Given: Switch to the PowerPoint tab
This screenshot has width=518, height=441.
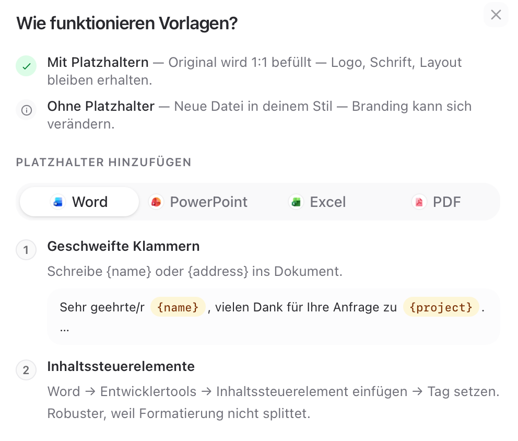Looking at the screenshot, I should (198, 202).
